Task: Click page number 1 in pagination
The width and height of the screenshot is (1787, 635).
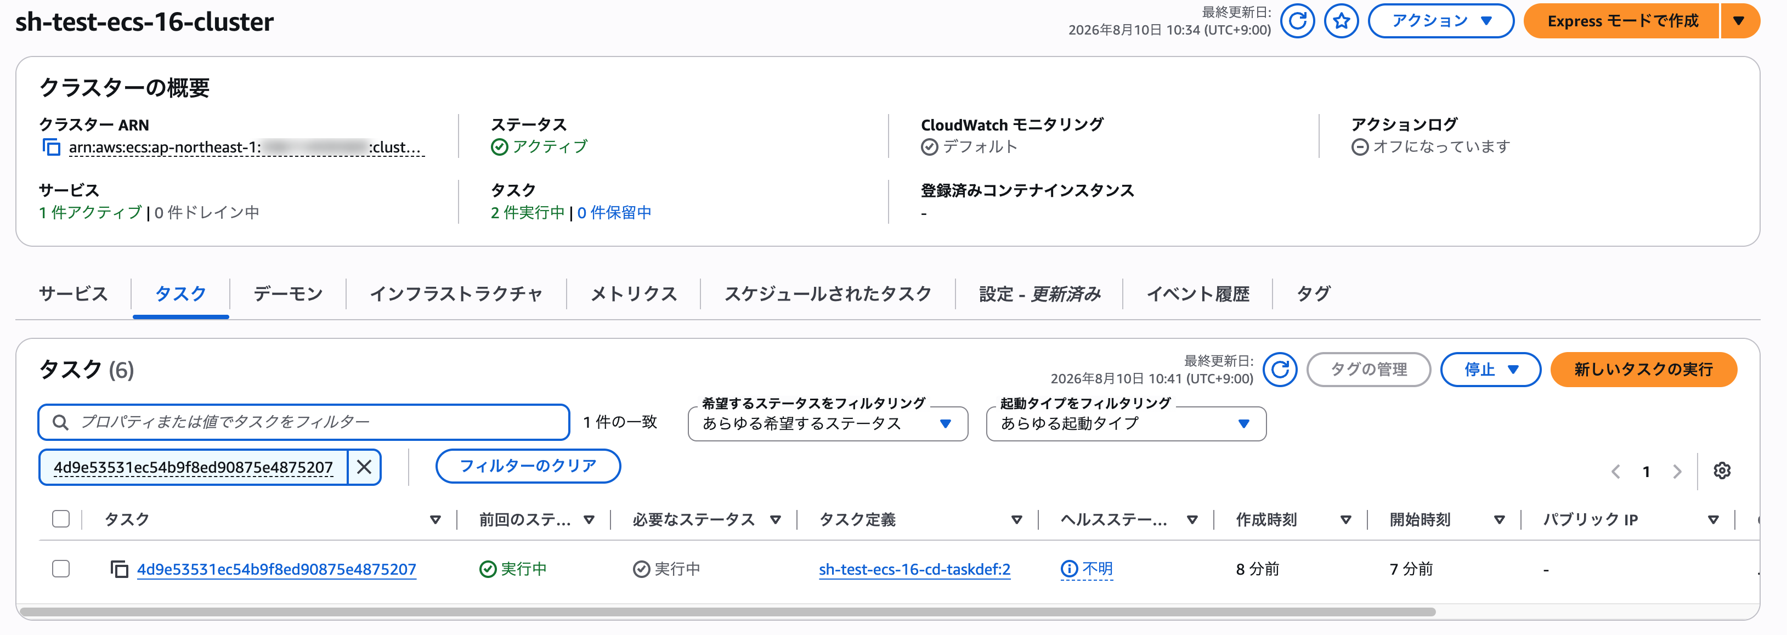Action: pyautogui.click(x=1645, y=472)
